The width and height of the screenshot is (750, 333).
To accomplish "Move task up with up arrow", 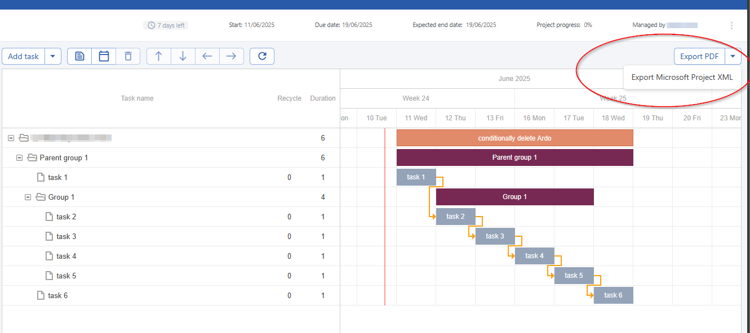I will click(159, 56).
